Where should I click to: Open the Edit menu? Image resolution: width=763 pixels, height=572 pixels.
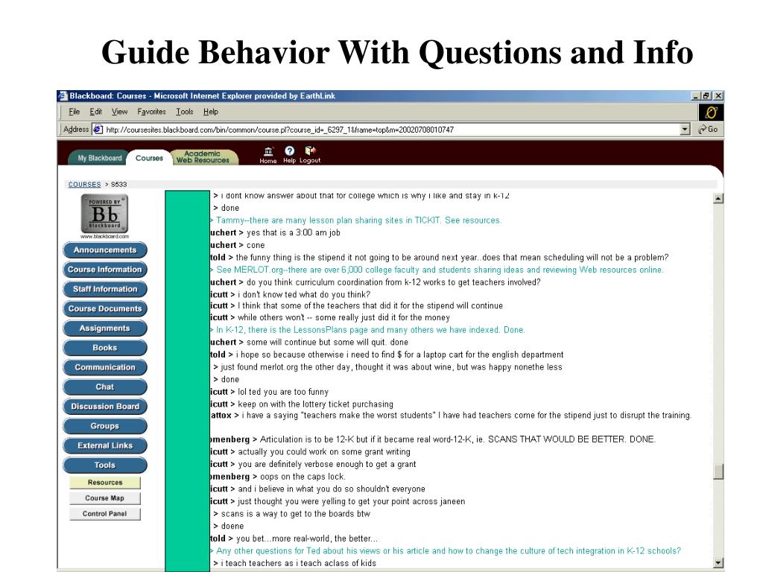tap(96, 112)
